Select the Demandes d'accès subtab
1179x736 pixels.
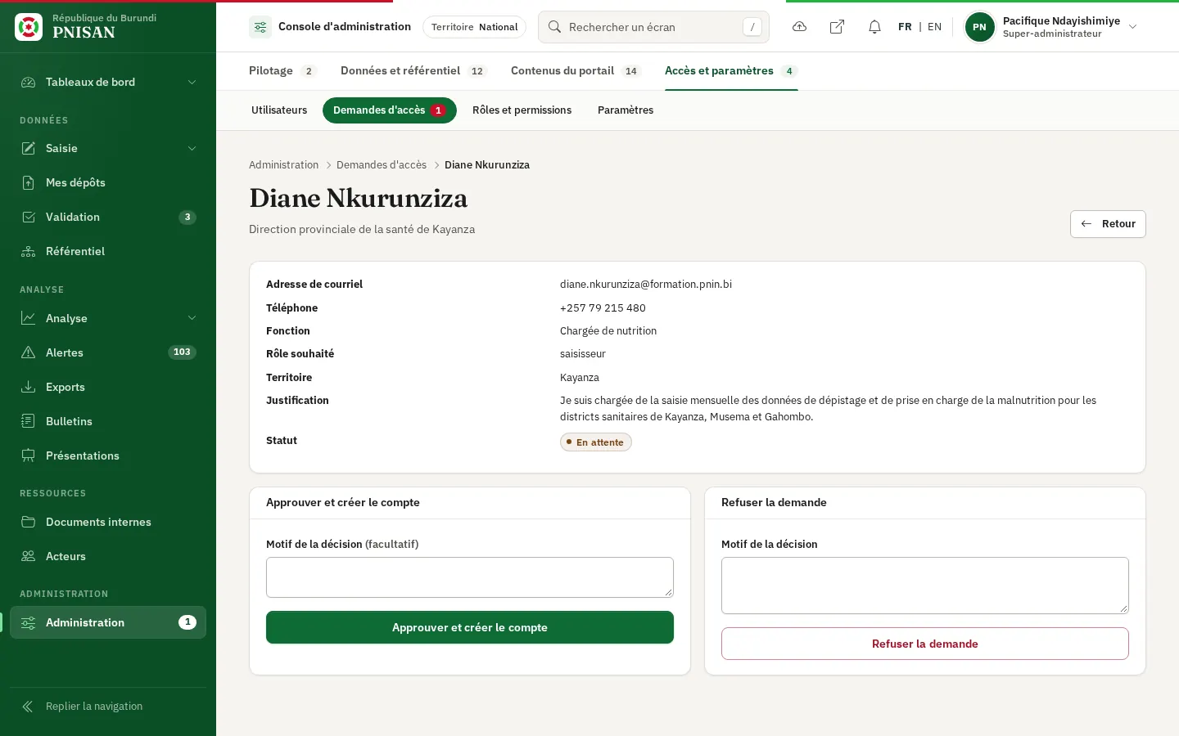390,110
